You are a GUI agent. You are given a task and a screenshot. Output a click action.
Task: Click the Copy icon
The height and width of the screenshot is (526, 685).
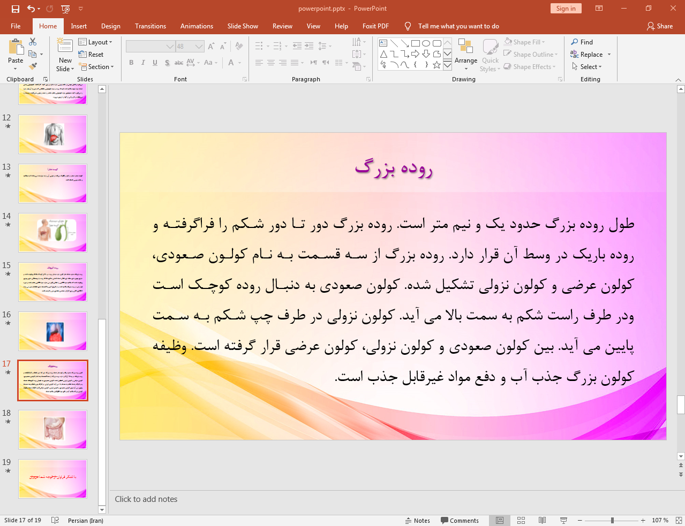coord(33,54)
